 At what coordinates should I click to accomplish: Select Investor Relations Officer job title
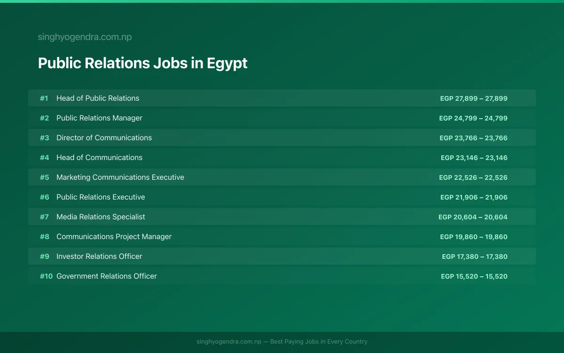coord(99,257)
